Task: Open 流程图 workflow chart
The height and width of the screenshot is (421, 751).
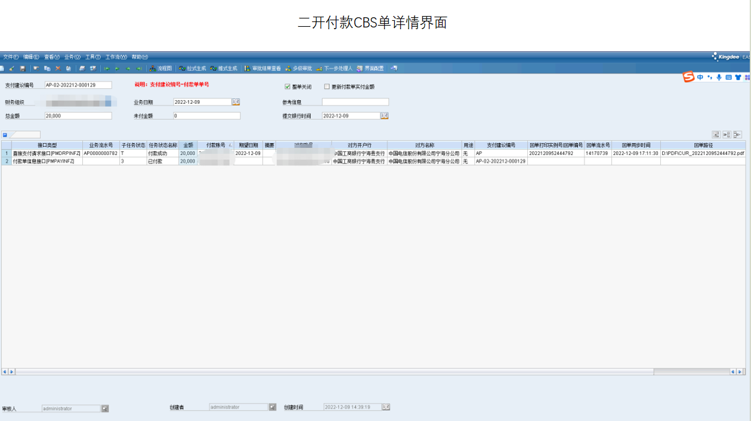Action: click(160, 69)
